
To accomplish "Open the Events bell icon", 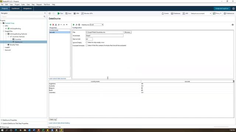I will [x=165, y=14].
